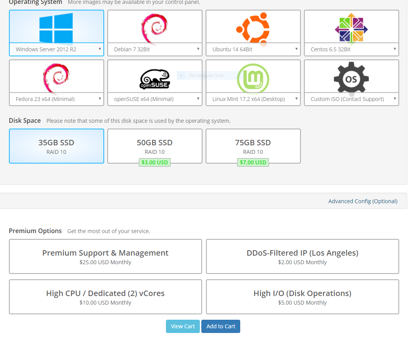Click 'Get the most out of your service' text
Viewport: 412px width, 338px height.
tap(109, 231)
